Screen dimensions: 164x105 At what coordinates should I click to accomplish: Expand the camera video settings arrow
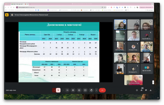point(63,90)
